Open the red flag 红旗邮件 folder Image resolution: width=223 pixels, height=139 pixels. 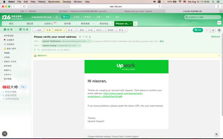click(9, 40)
